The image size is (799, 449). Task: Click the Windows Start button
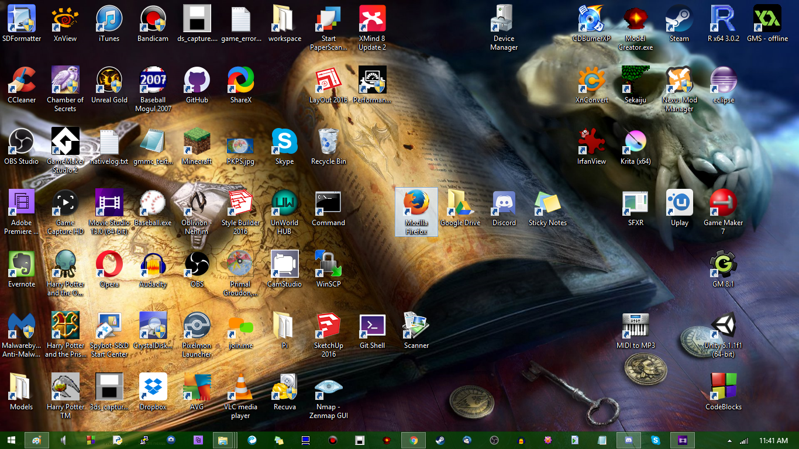(x=11, y=440)
